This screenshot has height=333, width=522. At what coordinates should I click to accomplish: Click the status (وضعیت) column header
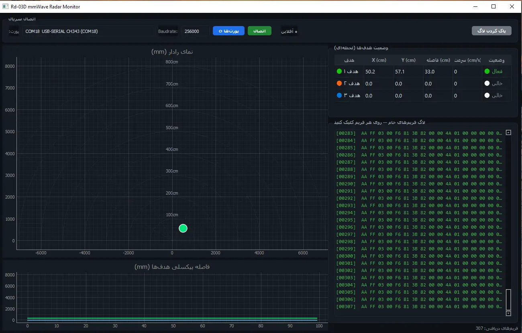point(497,60)
